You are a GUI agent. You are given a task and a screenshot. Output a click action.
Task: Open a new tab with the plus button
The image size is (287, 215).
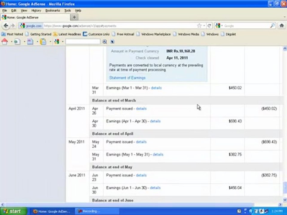coord(74,17)
